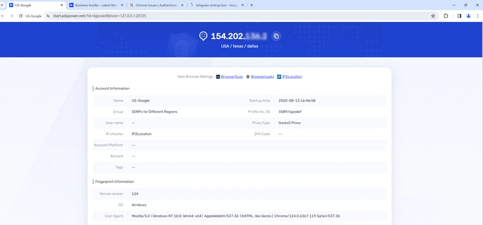
Task: Expand the tab search dropdown arrow
Action: point(2,5)
